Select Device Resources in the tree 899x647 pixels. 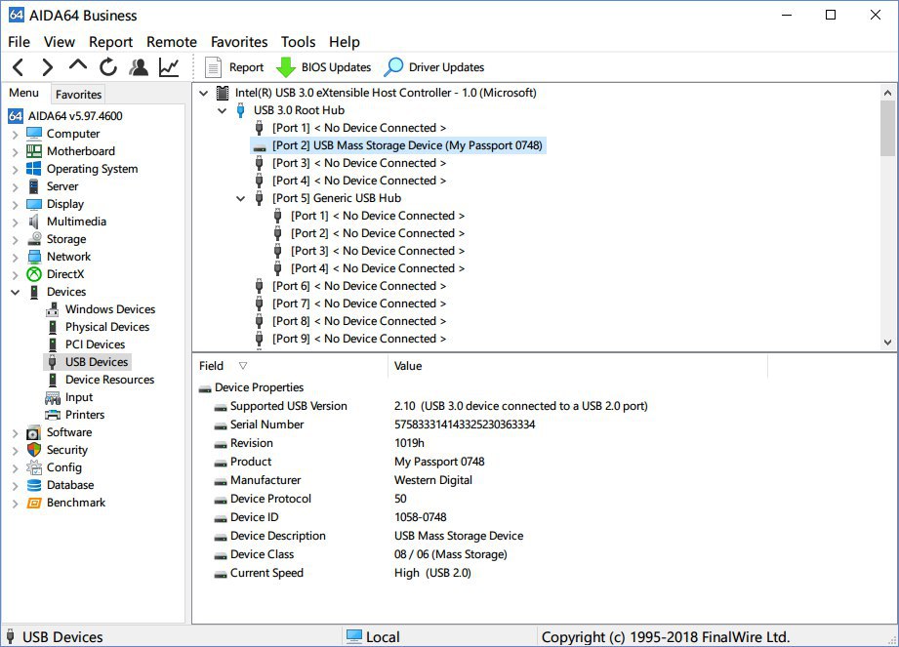click(109, 380)
